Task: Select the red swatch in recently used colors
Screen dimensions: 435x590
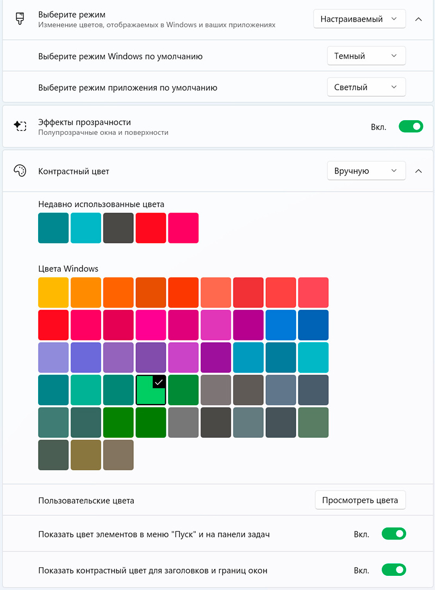Action: click(151, 228)
